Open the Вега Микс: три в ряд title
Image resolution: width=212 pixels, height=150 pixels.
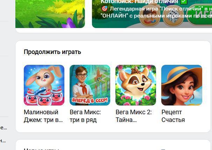click(85, 116)
